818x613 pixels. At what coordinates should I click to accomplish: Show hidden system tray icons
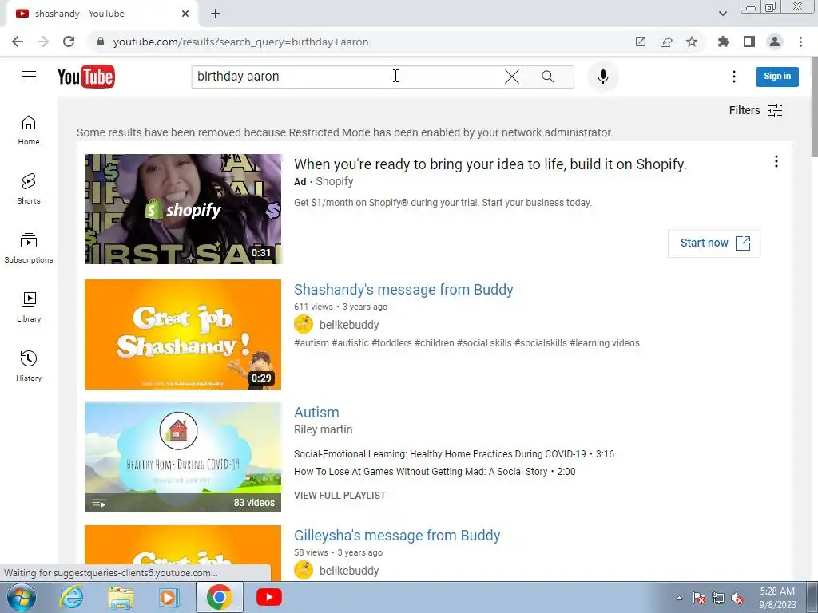pos(679,599)
